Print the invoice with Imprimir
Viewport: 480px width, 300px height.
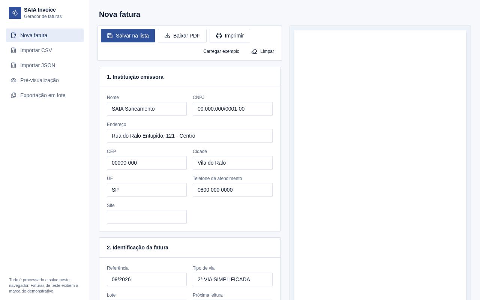230,36
